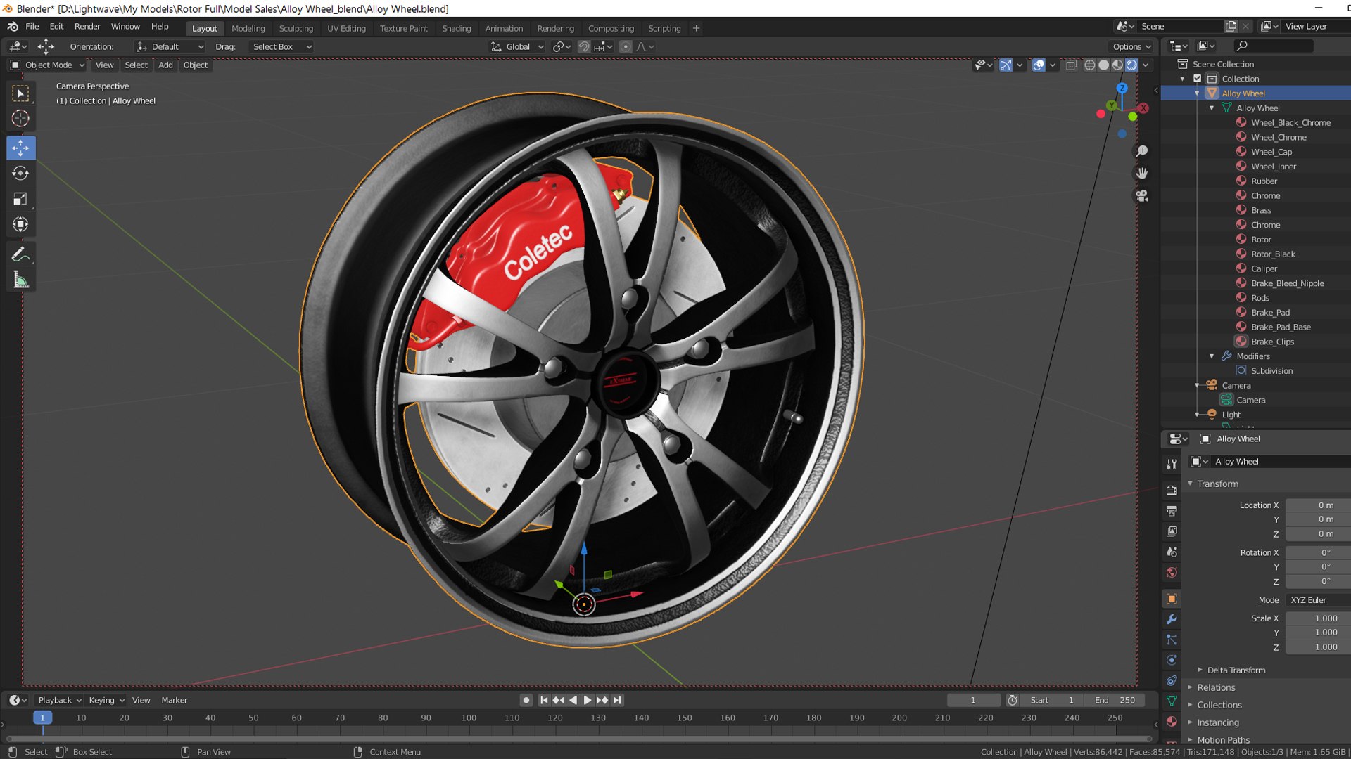
Task: Switch to the Shading workspace tab
Action: [x=456, y=28]
